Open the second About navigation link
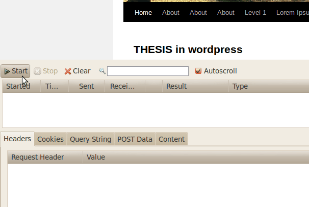 coord(198,13)
